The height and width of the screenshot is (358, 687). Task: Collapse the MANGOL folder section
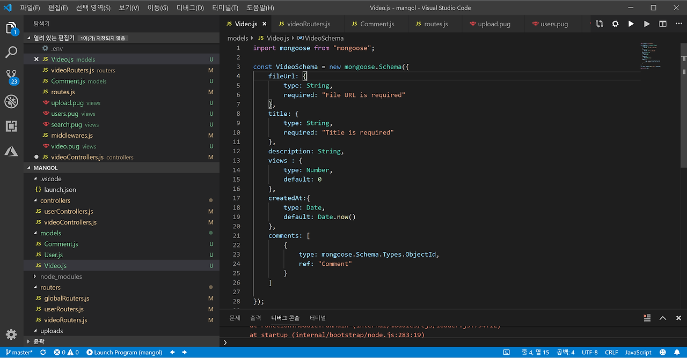click(x=46, y=168)
